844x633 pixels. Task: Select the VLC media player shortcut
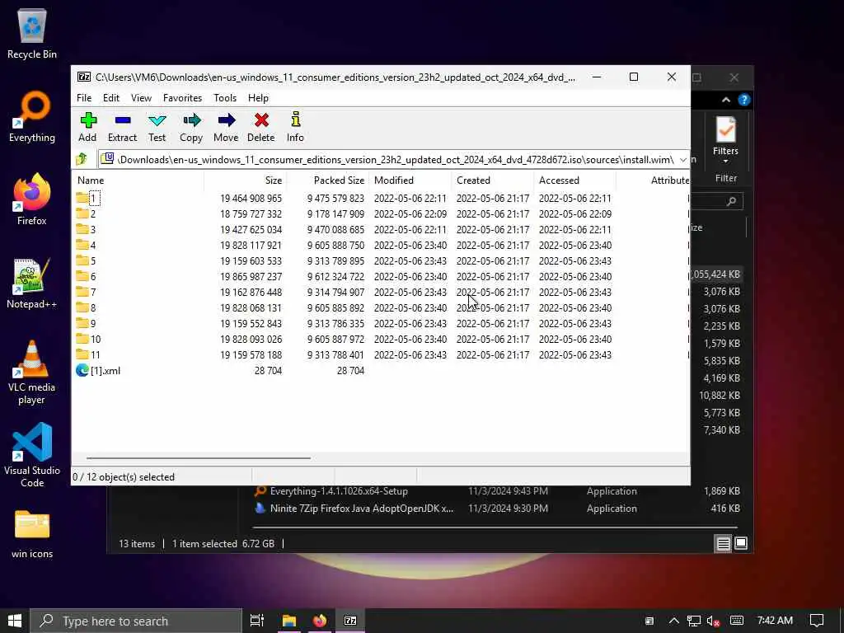click(x=32, y=372)
